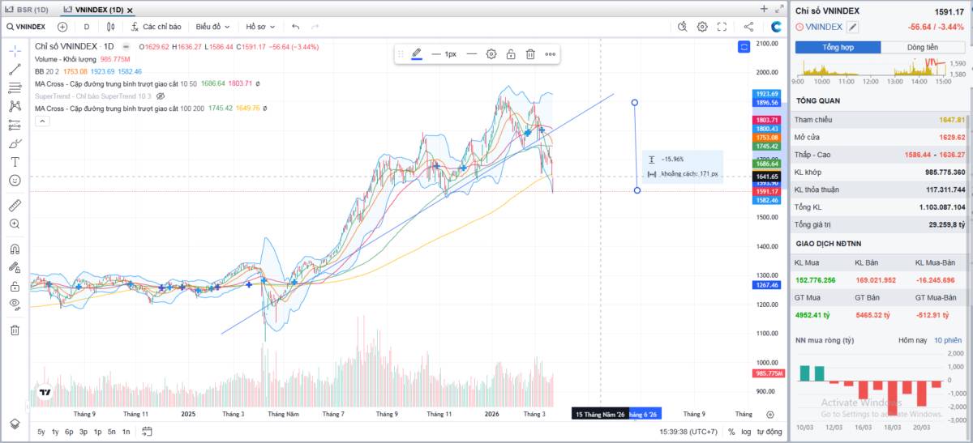Open time axis settings gear
The height and width of the screenshot is (443, 973).
pos(769,414)
